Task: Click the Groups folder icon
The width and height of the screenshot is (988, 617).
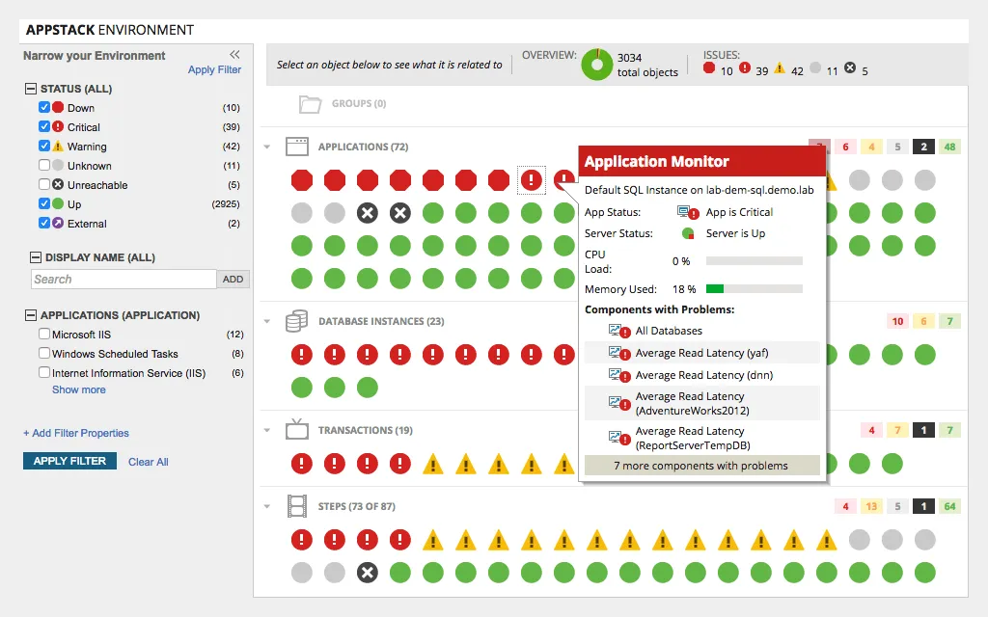Action: pos(311,104)
